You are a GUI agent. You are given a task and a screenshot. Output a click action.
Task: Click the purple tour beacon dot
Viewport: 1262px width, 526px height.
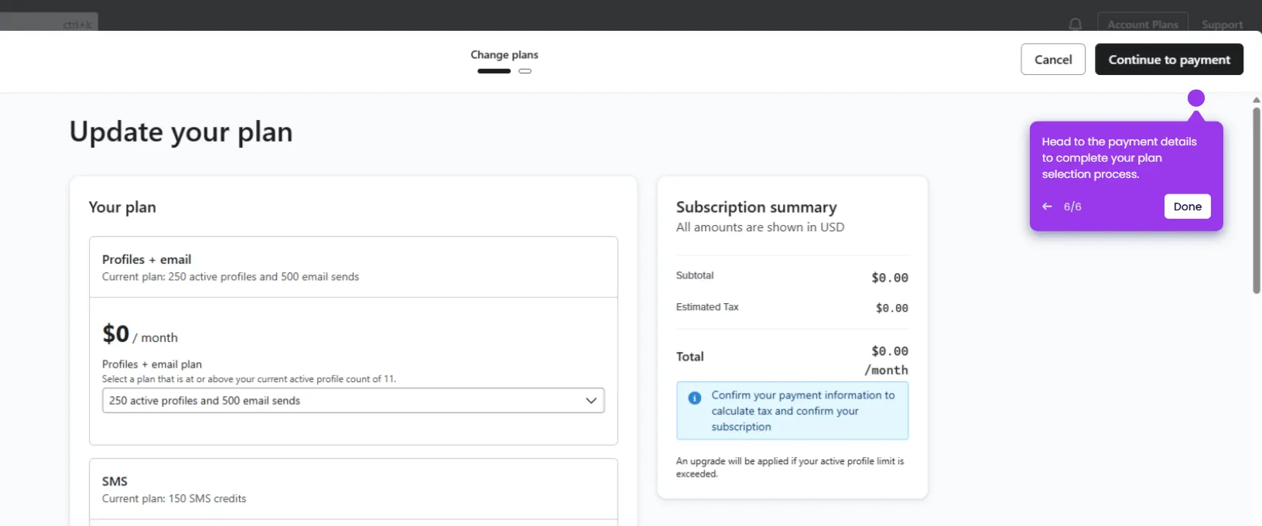click(x=1196, y=98)
